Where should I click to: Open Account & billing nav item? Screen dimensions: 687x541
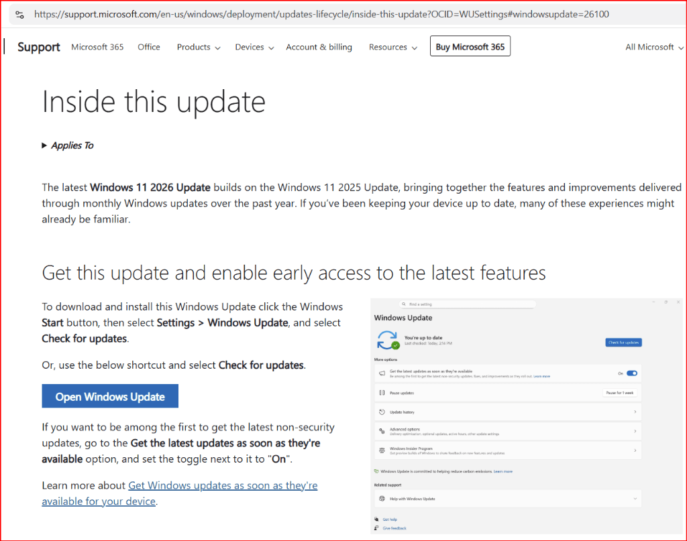point(319,47)
